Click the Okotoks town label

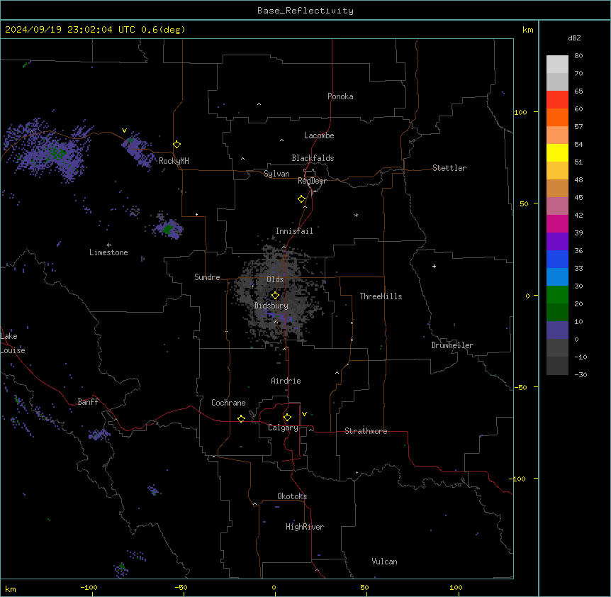(x=292, y=496)
